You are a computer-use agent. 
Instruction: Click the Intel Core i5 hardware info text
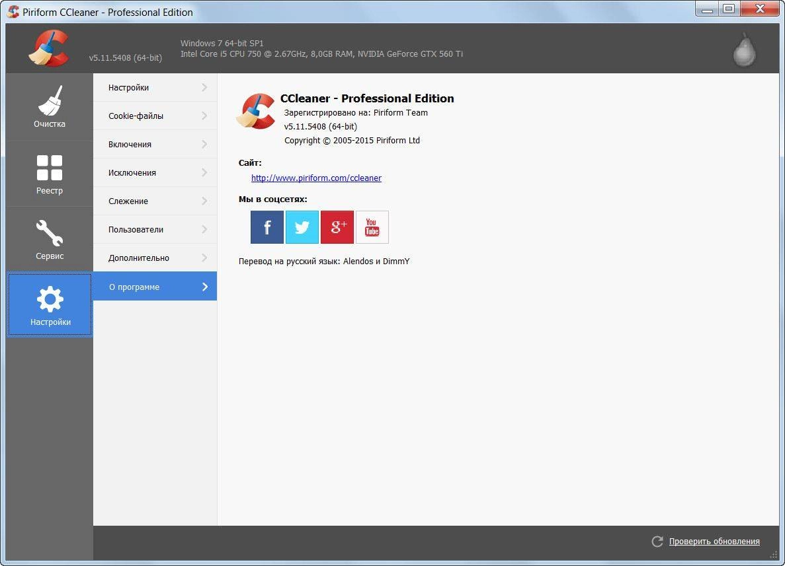click(321, 54)
